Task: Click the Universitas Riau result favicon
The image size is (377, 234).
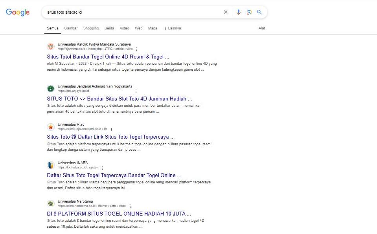Action: tap(51, 127)
